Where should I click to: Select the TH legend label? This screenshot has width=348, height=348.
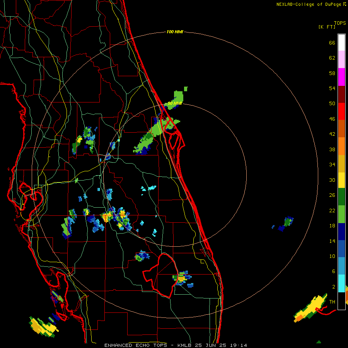click(332, 302)
